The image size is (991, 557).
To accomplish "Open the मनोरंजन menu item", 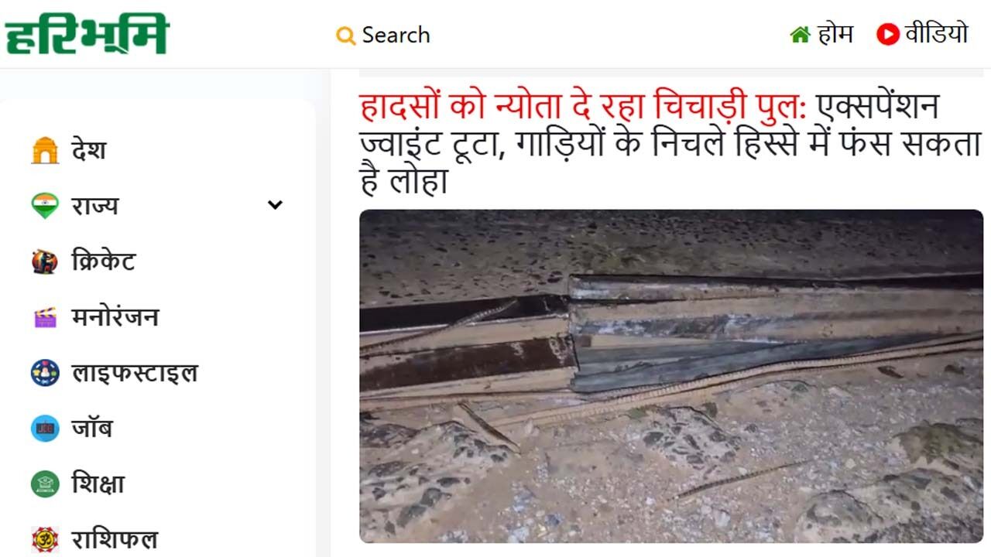I will coord(115,317).
